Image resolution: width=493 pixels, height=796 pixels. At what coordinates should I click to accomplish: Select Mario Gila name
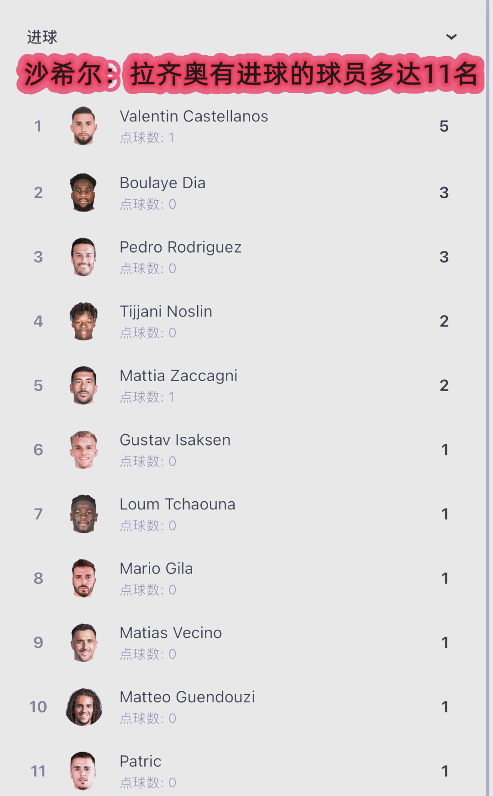pos(156,568)
